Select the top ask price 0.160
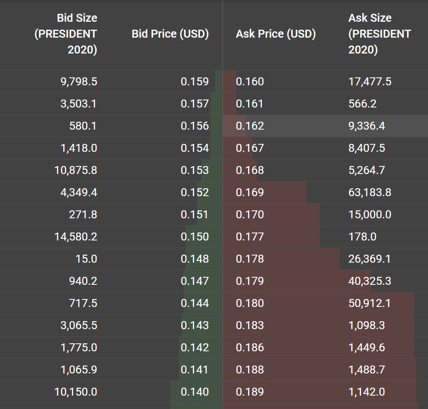Viewport: 428px width, 409px height. tap(250, 82)
